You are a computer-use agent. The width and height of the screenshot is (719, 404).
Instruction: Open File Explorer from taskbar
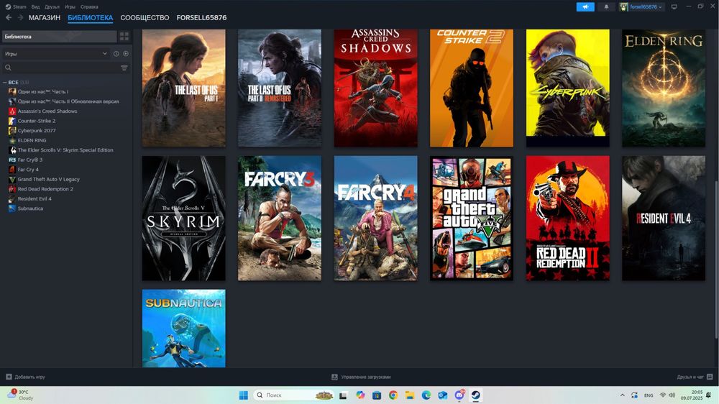tap(410, 395)
